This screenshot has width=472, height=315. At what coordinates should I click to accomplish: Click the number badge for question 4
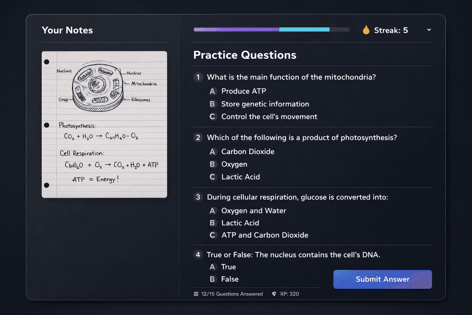click(x=198, y=255)
